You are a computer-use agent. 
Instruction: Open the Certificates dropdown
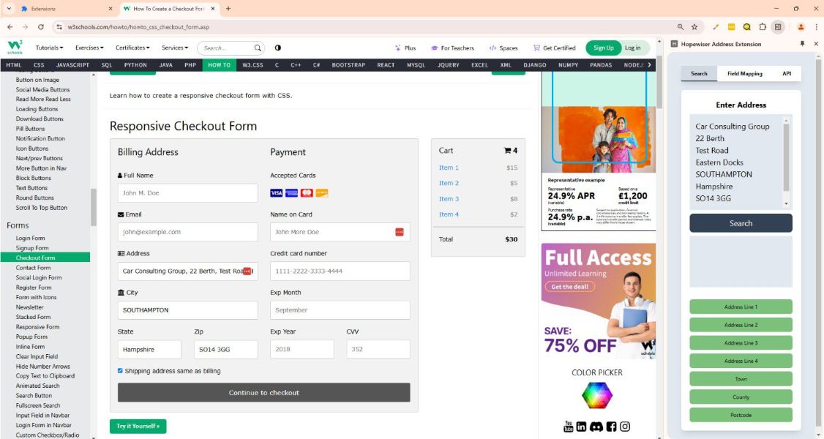pos(132,48)
